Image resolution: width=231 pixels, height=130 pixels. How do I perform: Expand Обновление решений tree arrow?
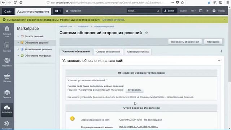pos(18,43)
